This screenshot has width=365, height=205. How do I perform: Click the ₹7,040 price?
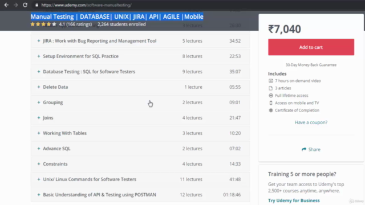tap(285, 29)
